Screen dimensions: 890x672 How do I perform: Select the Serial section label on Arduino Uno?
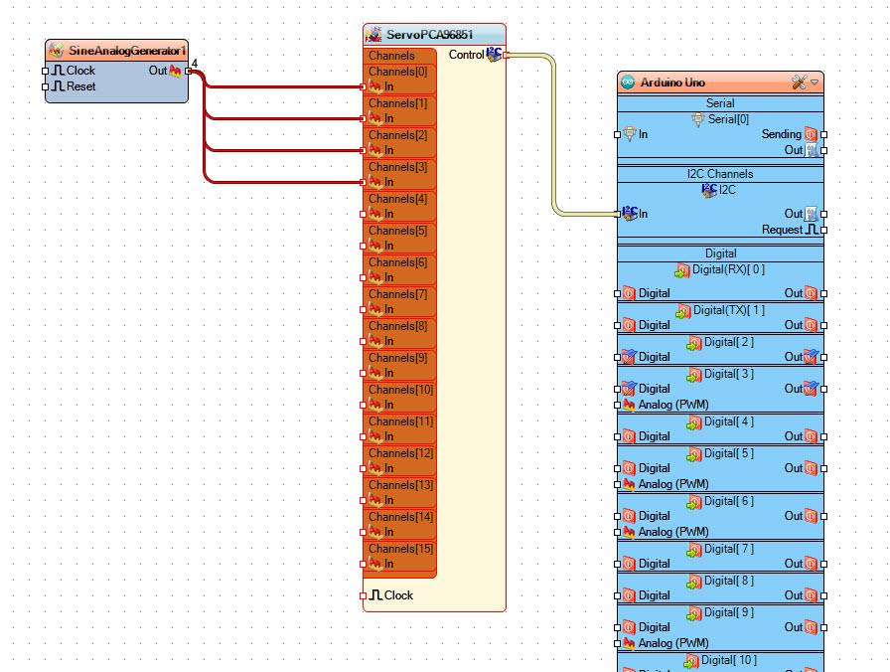tap(720, 103)
